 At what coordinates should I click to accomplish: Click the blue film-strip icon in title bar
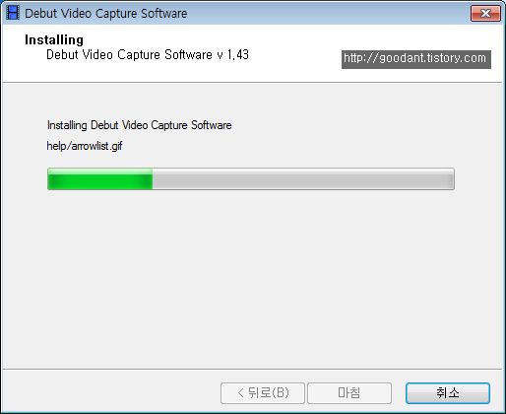tap(13, 13)
